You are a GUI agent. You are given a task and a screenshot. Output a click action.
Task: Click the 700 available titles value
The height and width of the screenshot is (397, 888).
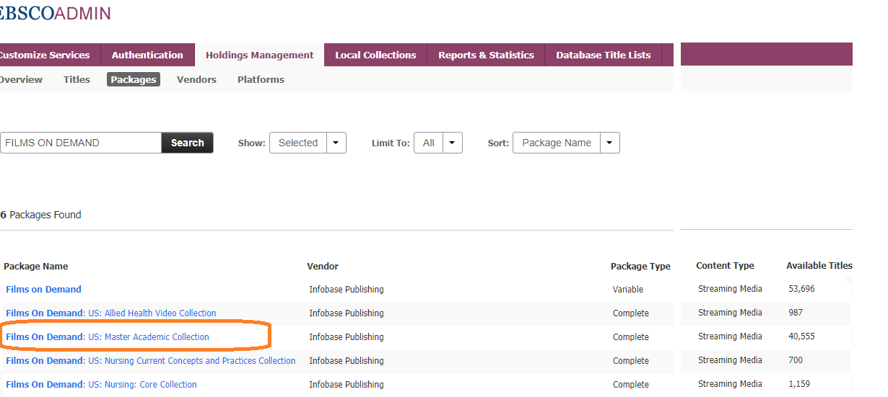pos(796,360)
